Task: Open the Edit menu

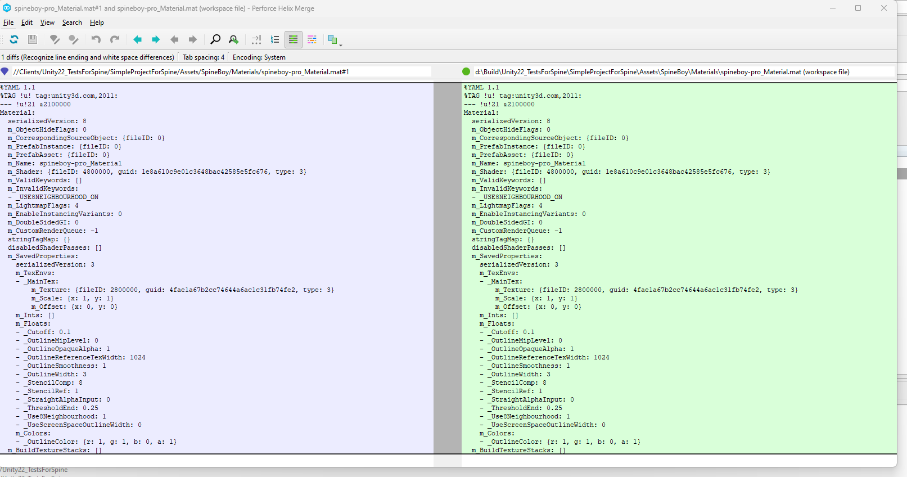Action: [27, 22]
